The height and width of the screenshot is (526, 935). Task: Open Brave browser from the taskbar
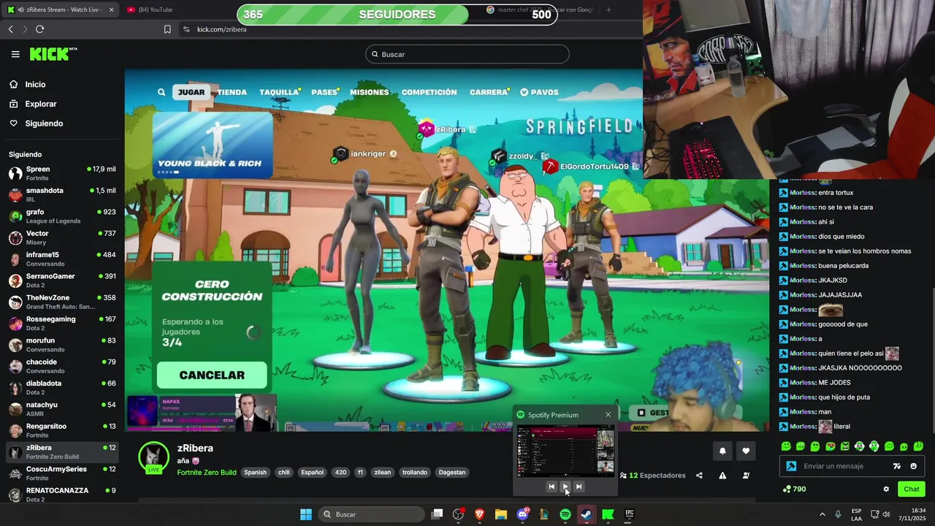(480, 514)
